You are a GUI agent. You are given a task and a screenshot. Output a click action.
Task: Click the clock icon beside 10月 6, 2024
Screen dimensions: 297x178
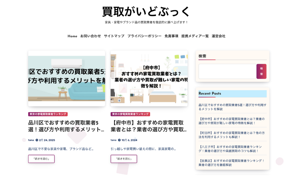click(x=119, y=140)
